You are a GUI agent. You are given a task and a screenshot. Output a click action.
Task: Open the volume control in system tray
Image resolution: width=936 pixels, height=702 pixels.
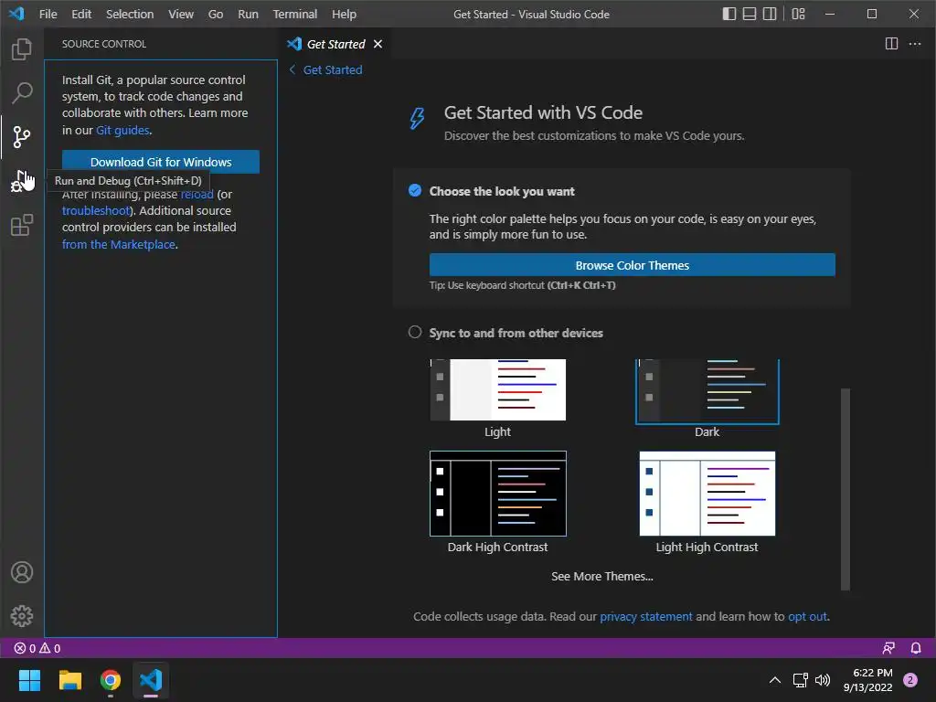(x=823, y=680)
